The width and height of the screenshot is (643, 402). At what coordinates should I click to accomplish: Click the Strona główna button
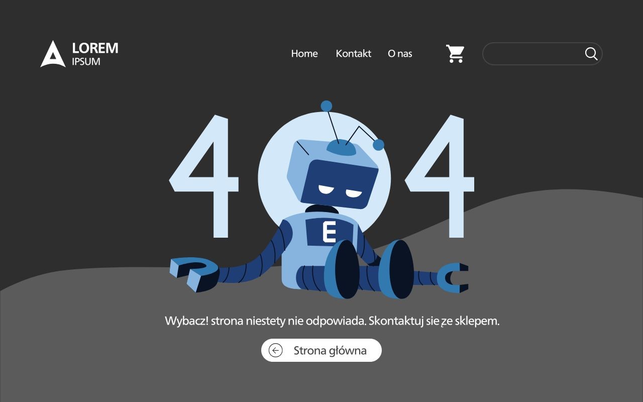(x=321, y=350)
